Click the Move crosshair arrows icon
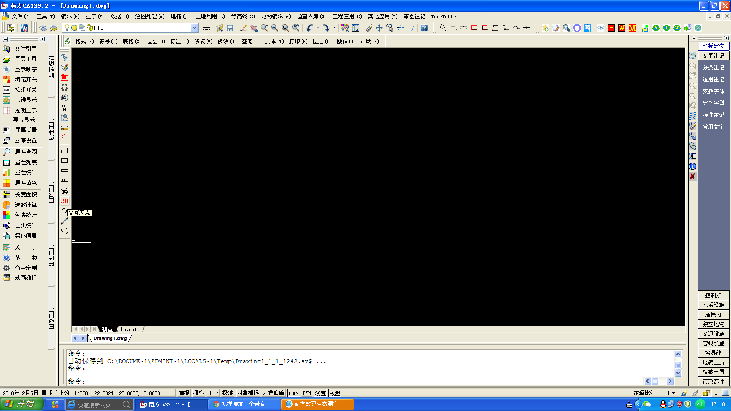This screenshot has height=411, width=731. (379, 28)
